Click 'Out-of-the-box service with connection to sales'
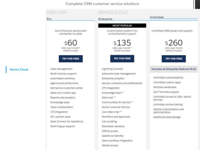Viewport: 200px width, 150px height. [71, 32]
